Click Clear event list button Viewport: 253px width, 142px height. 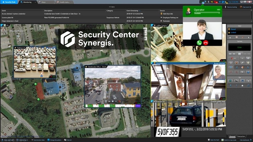click(245, 7)
